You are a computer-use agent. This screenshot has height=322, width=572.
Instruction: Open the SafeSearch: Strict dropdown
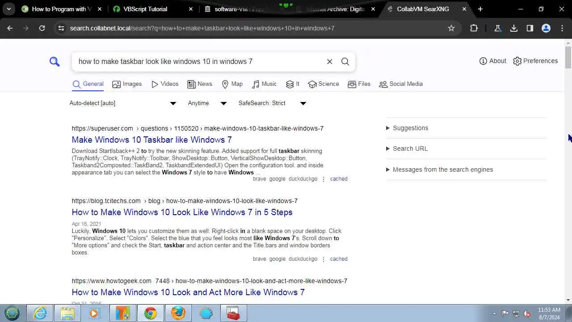pyautogui.click(x=272, y=103)
